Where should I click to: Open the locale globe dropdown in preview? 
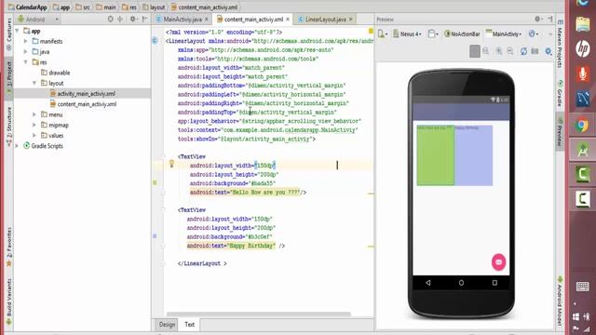tap(534, 33)
